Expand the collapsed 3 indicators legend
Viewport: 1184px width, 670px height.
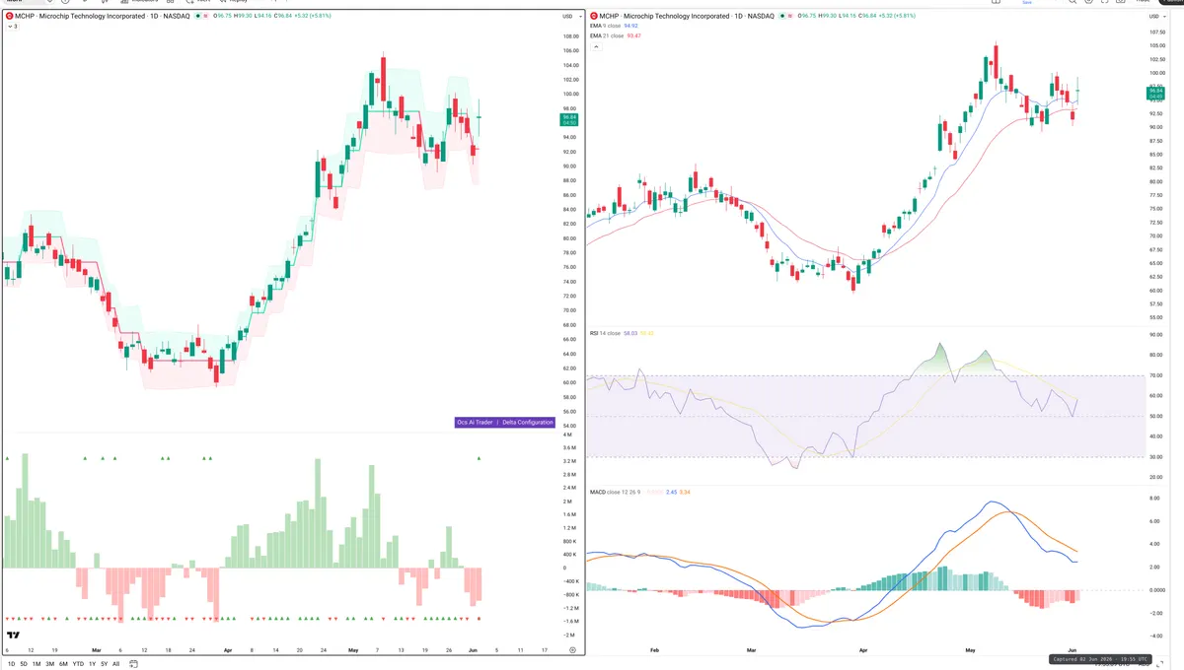click(12, 27)
